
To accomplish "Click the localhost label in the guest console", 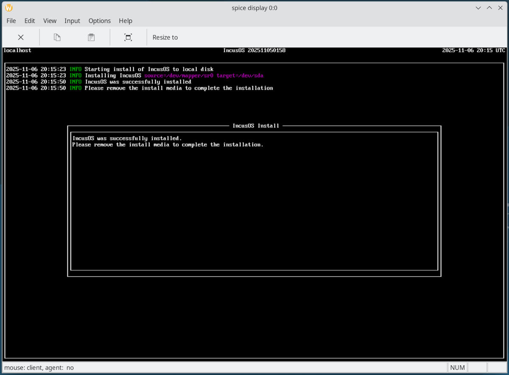I will [x=17, y=50].
